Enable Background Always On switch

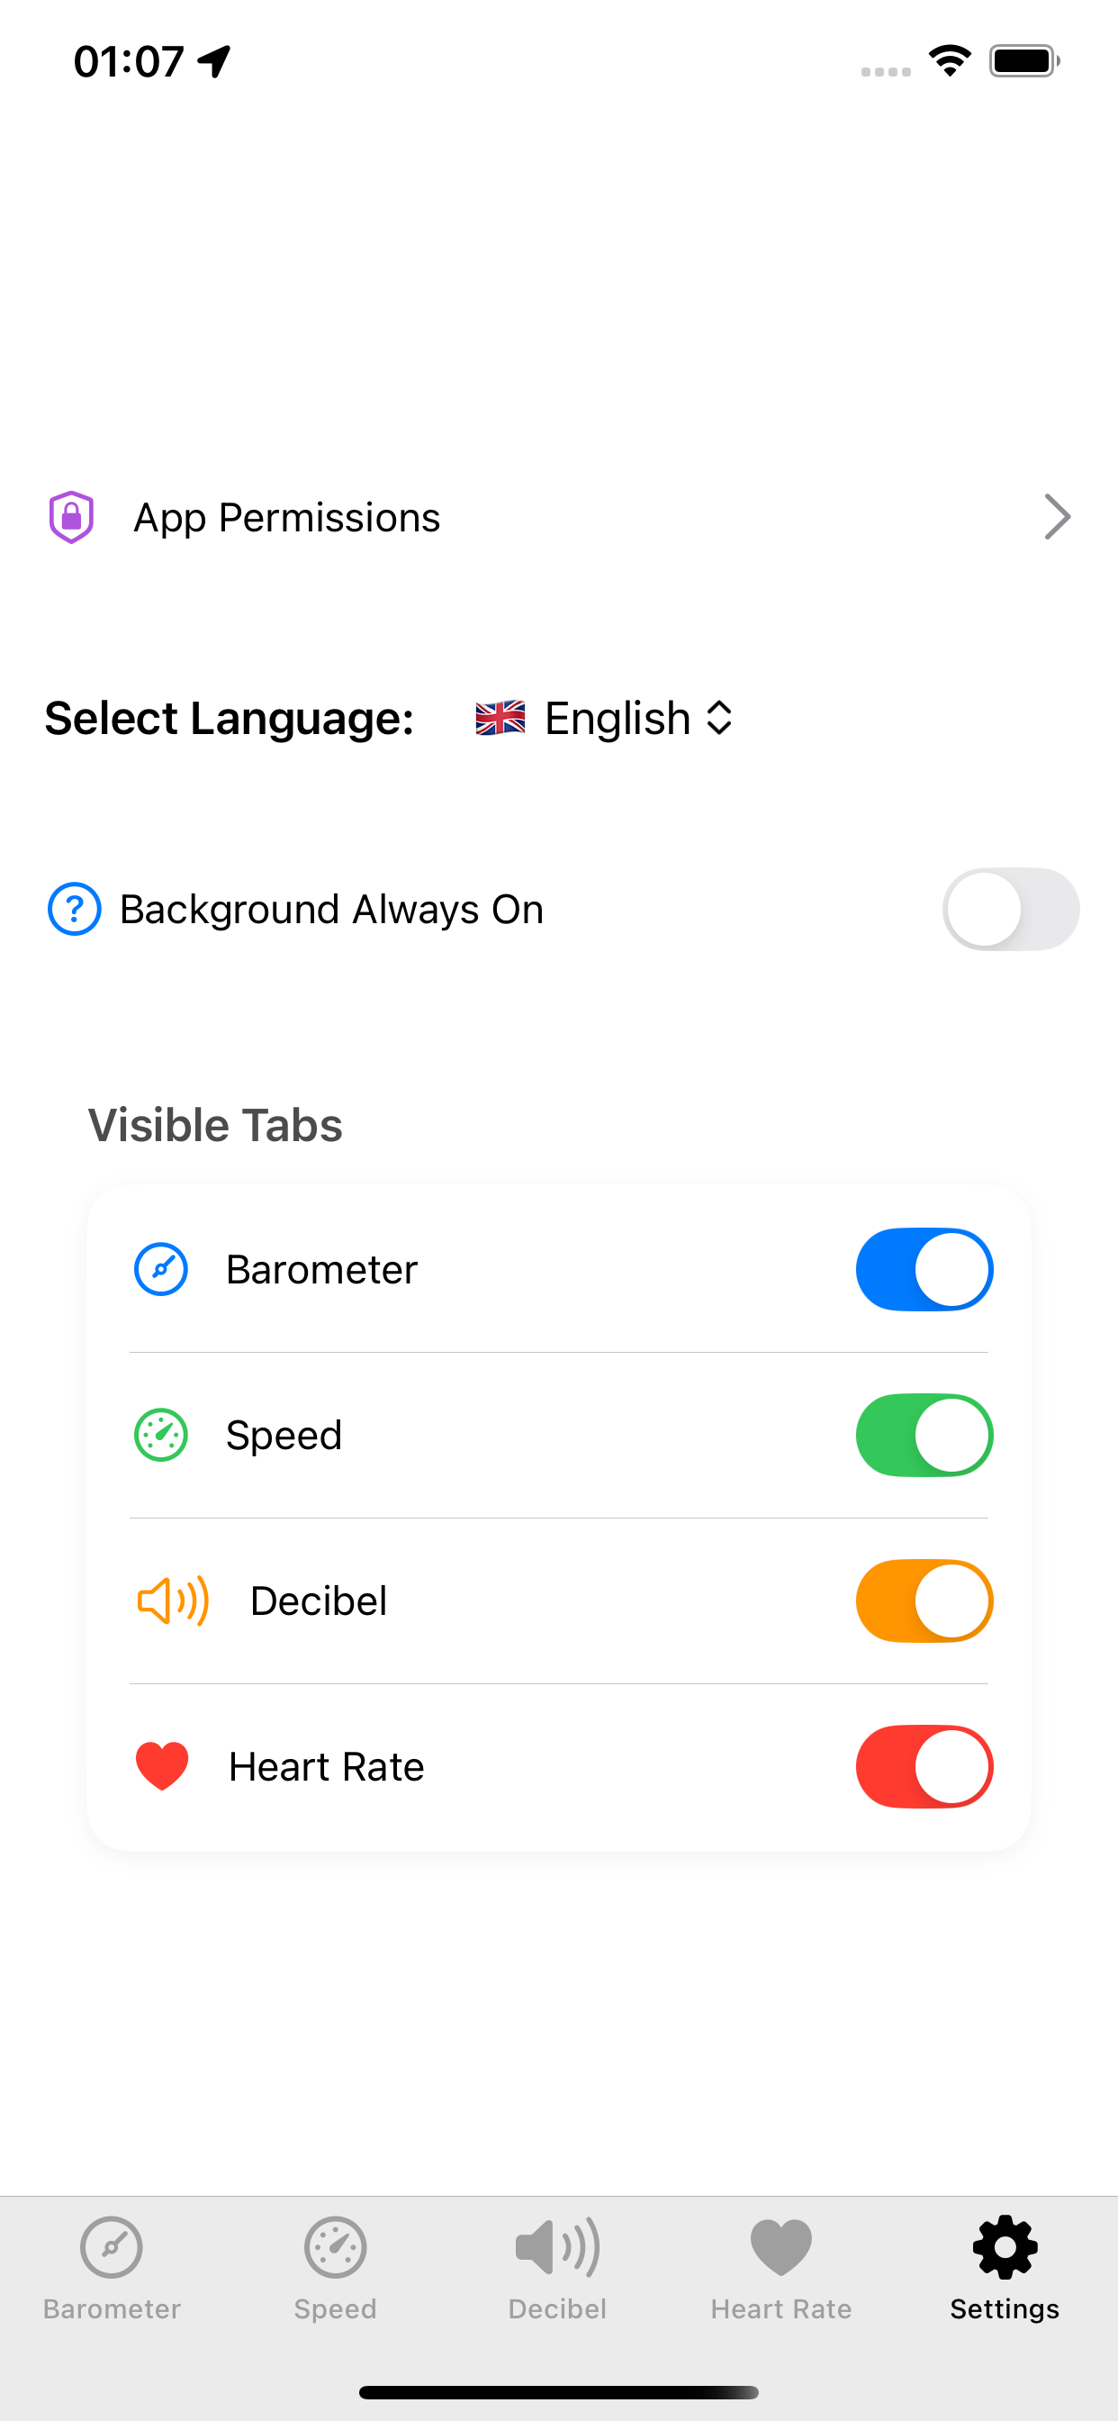pyautogui.click(x=1011, y=909)
